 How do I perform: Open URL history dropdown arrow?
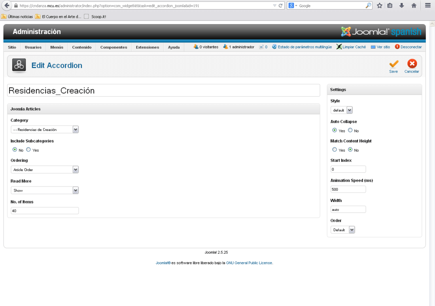(274, 6)
